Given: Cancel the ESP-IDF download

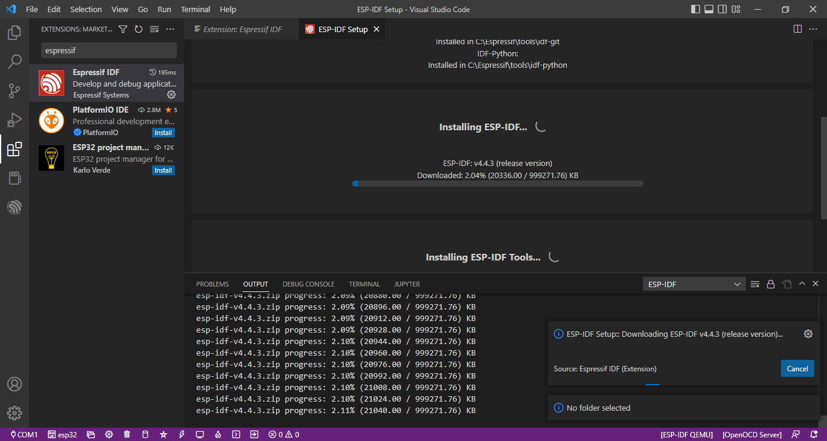Looking at the screenshot, I should (x=797, y=369).
